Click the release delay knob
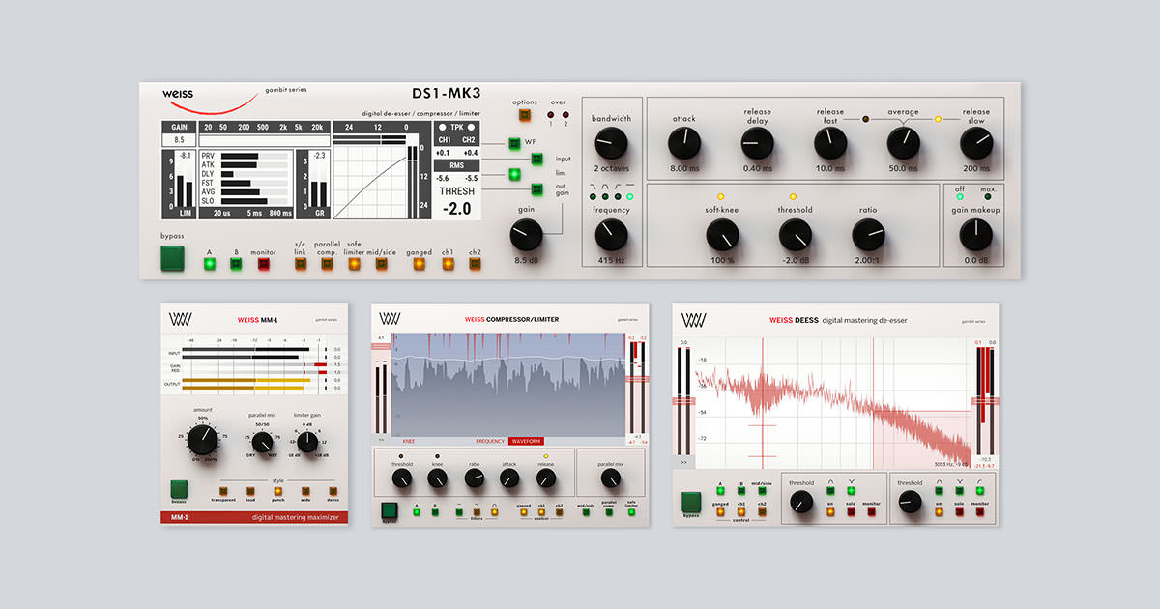 pyautogui.click(x=758, y=144)
